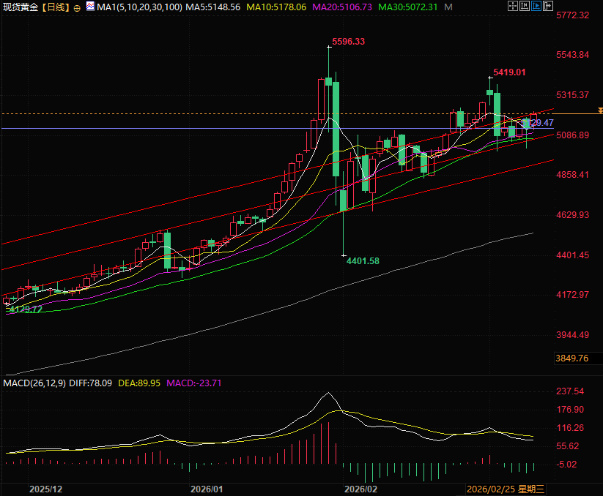Click the 5596.33 high price marker
Viewport: 603px width, 496px height.
[348, 42]
